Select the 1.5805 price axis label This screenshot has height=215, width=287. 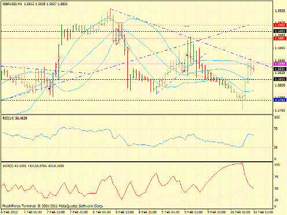pos(279,86)
